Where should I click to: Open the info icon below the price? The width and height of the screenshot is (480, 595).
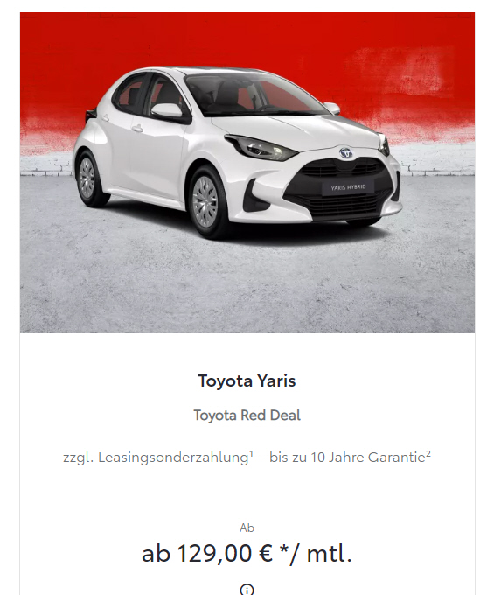pyautogui.click(x=247, y=590)
